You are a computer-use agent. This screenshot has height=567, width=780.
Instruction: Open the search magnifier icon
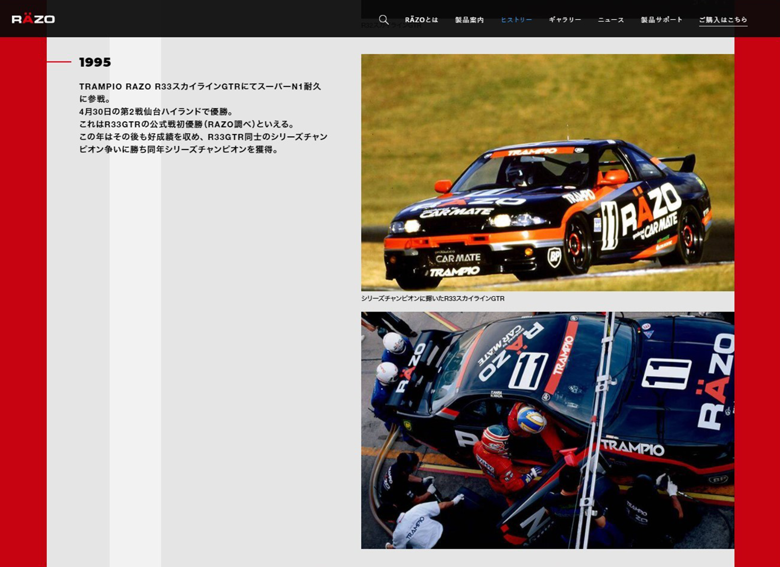[384, 20]
